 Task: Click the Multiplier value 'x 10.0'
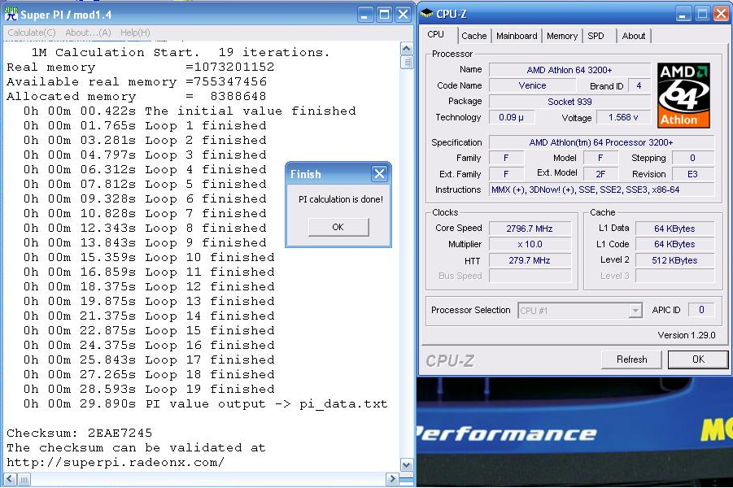tap(530, 245)
